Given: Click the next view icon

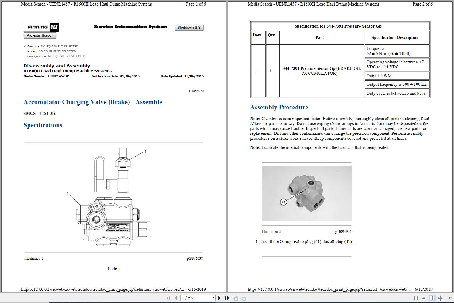Looking at the screenshot, I should 243,297.
